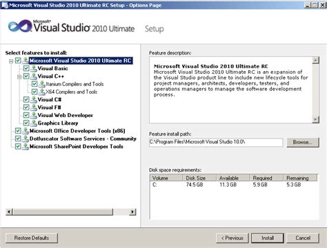Click the install icon beside Visual F#
The image size is (327, 248).
pyautogui.click(x=34, y=107)
